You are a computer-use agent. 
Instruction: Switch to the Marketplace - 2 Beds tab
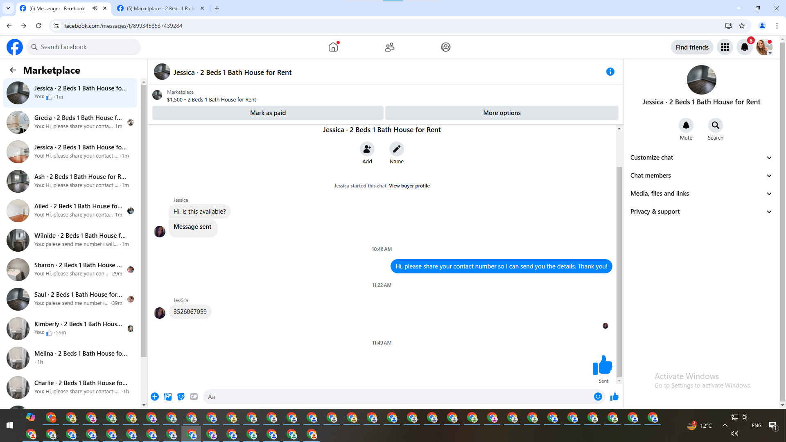(x=160, y=8)
